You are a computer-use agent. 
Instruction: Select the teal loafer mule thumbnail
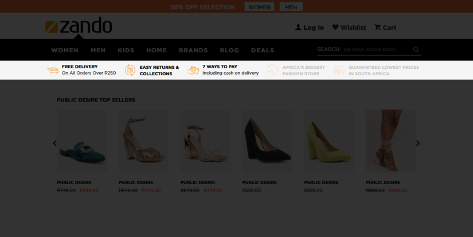82,141
